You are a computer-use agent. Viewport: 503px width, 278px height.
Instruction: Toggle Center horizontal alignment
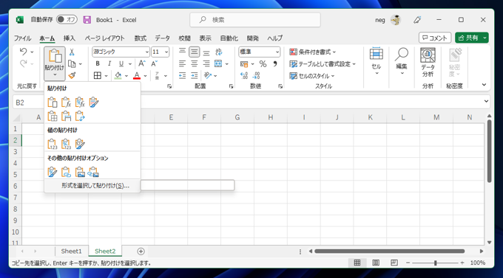coord(194,63)
